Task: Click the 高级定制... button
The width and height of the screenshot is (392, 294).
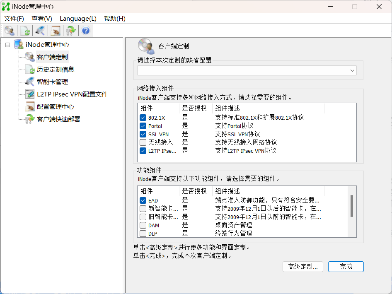Action: [x=303, y=267]
